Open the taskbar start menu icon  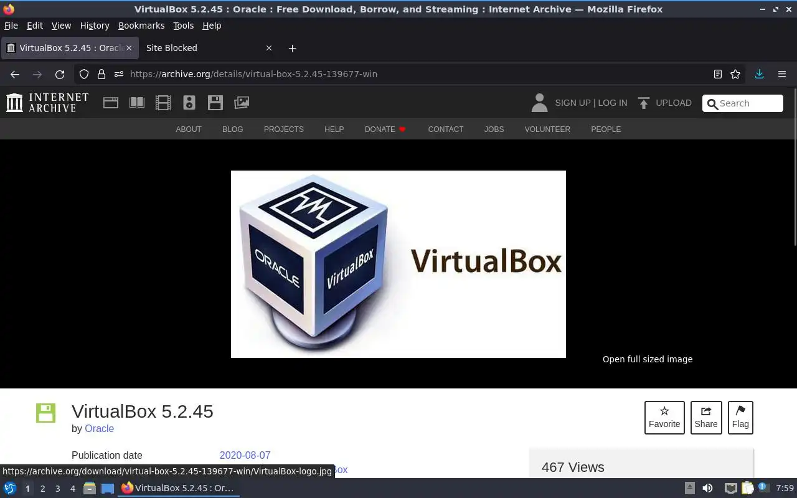pyautogui.click(x=10, y=488)
